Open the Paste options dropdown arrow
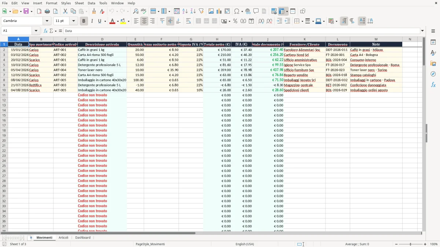The width and height of the screenshot is (440, 247). click(x=86, y=11)
